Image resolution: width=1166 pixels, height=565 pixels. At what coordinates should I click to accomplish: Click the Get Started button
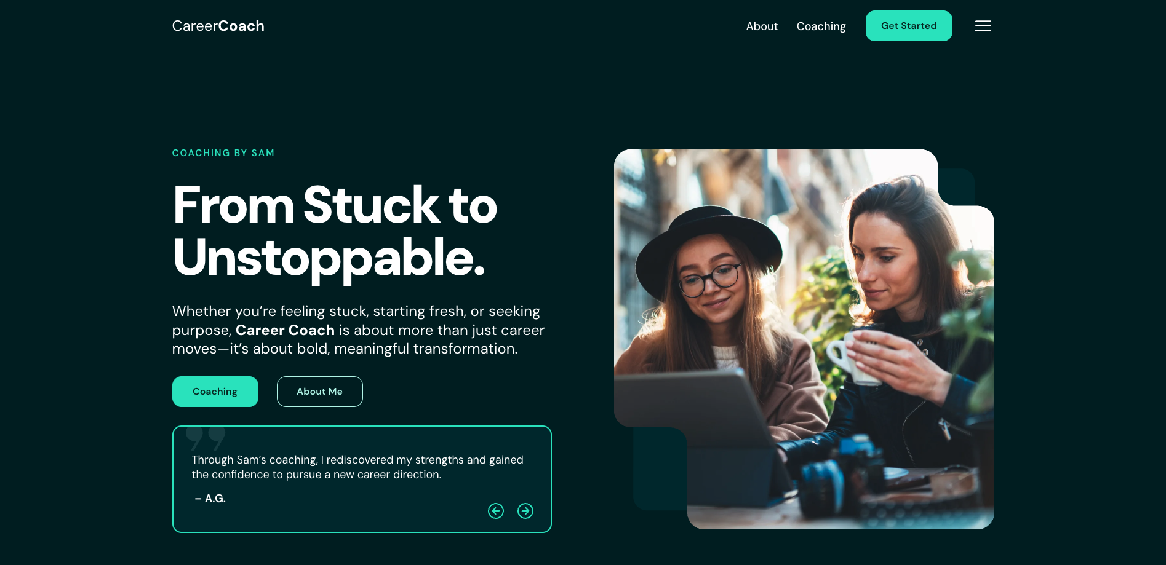point(909,26)
